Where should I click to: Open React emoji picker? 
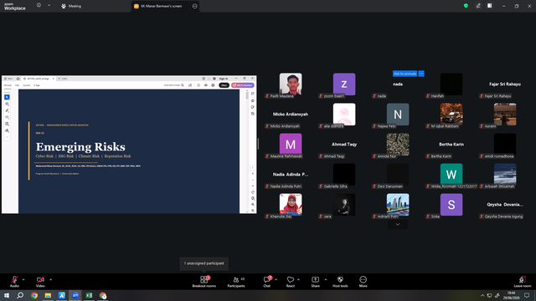pos(291,282)
